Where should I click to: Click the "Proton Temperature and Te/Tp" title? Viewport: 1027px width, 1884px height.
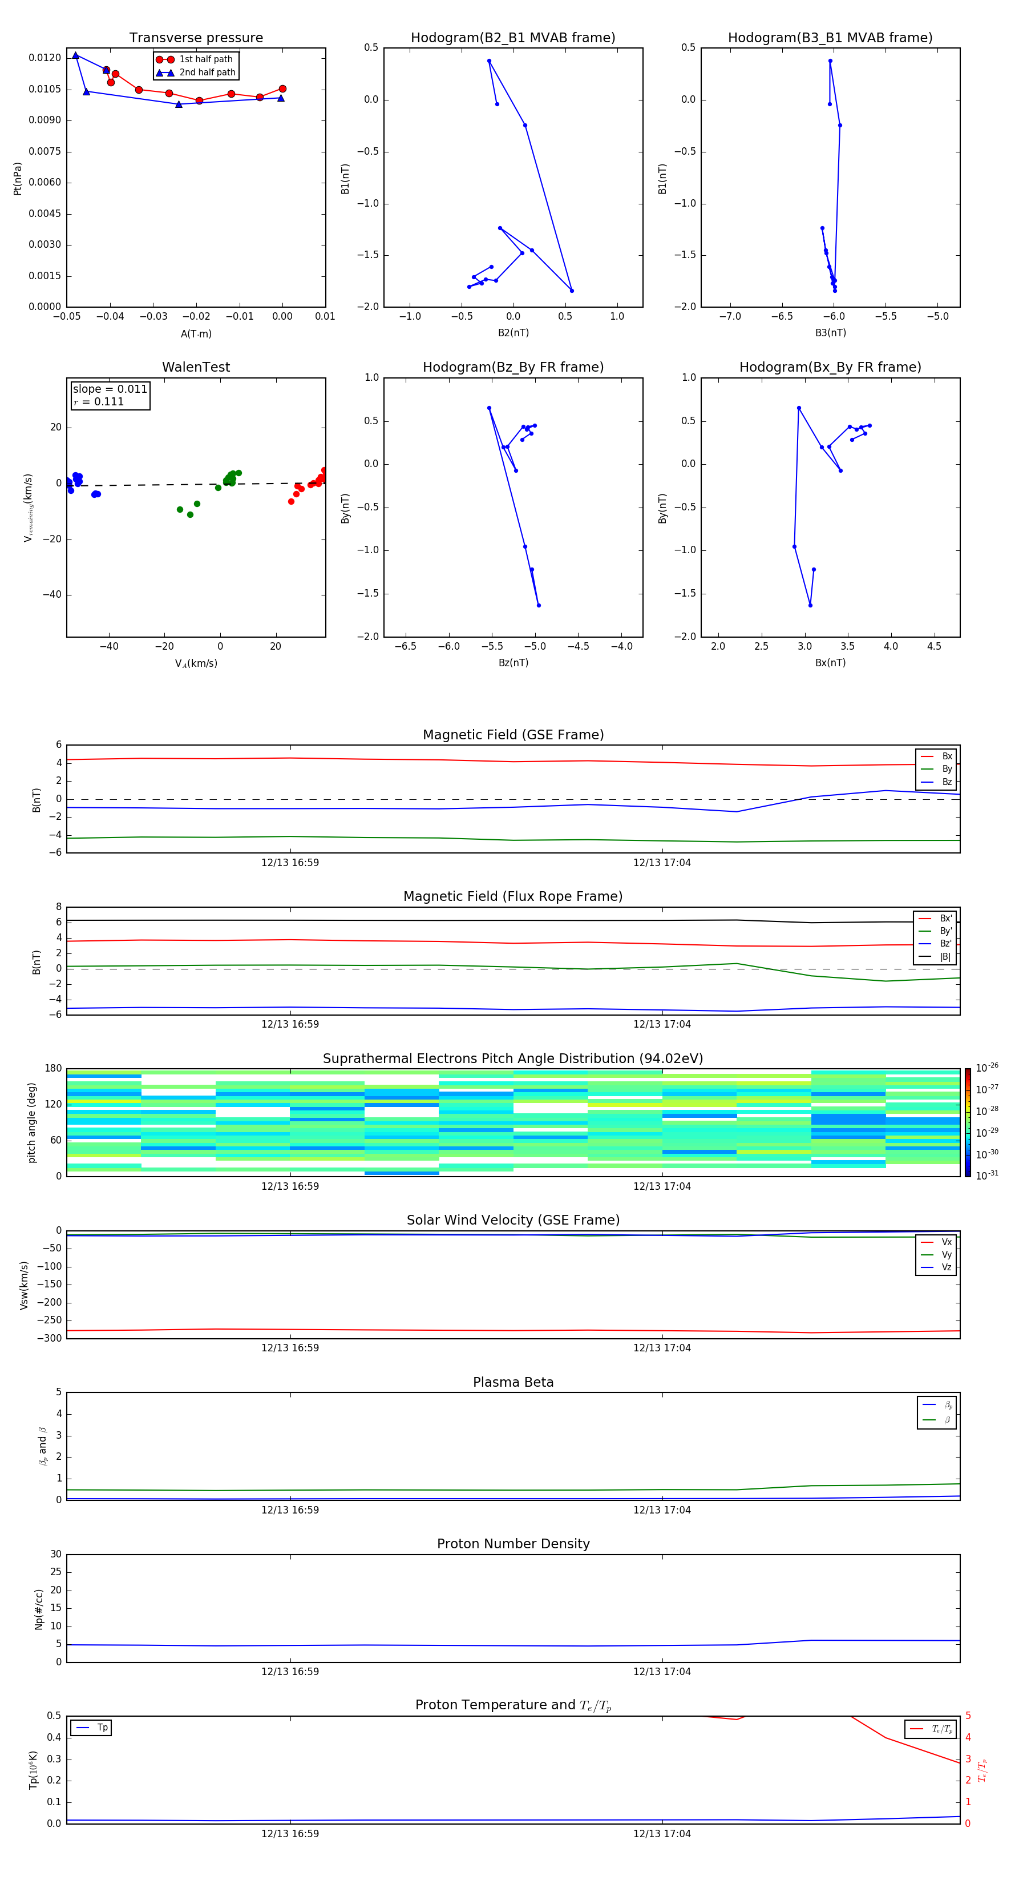[513, 1705]
